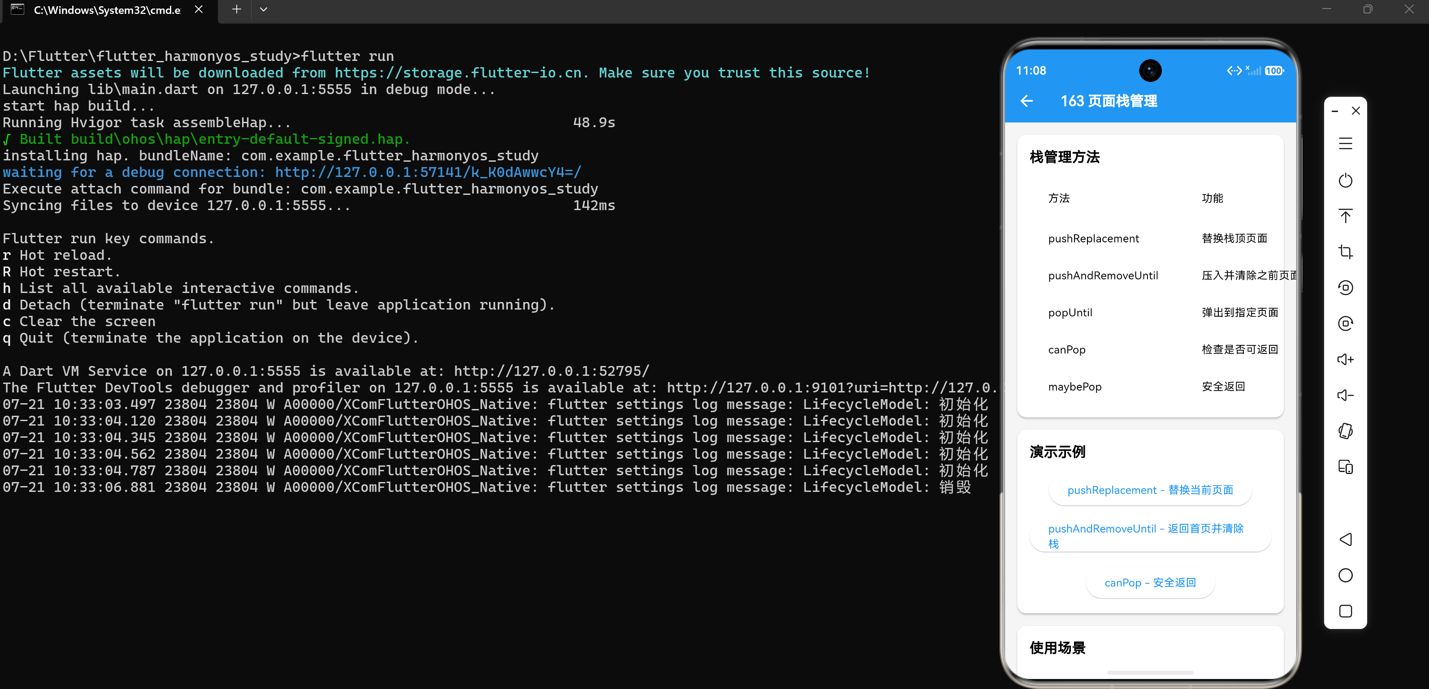The image size is (1429, 689).
Task: Click the 弹出到指定页面 description cell
Action: click(1240, 313)
